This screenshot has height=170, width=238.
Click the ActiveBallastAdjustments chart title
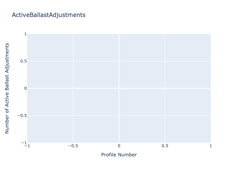pos(49,15)
